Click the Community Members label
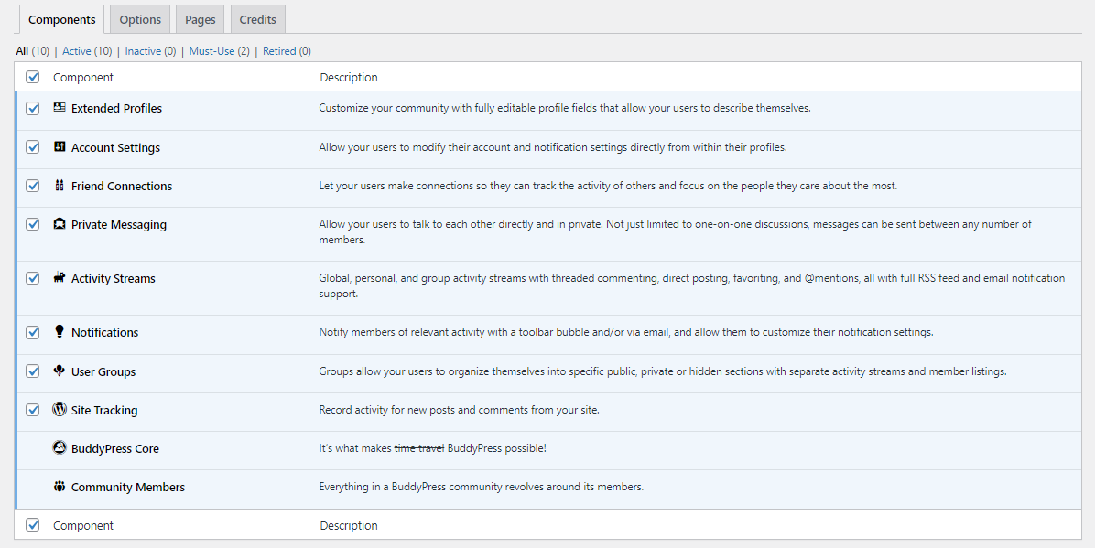The width and height of the screenshot is (1095, 548). point(128,488)
